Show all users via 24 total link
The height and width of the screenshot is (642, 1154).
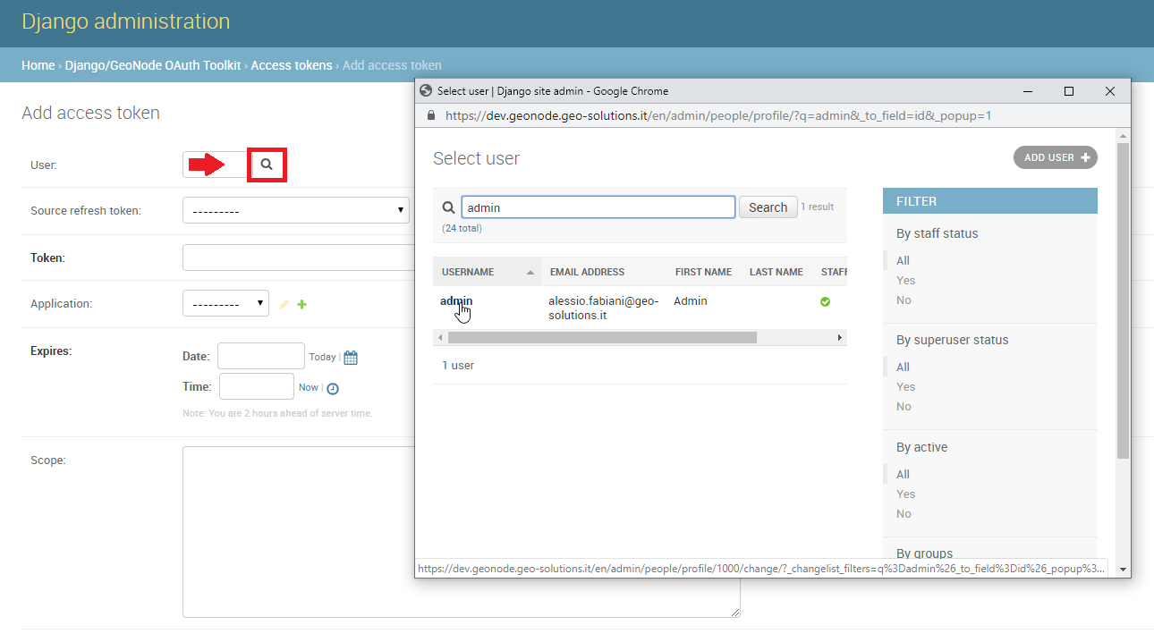(462, 228)
